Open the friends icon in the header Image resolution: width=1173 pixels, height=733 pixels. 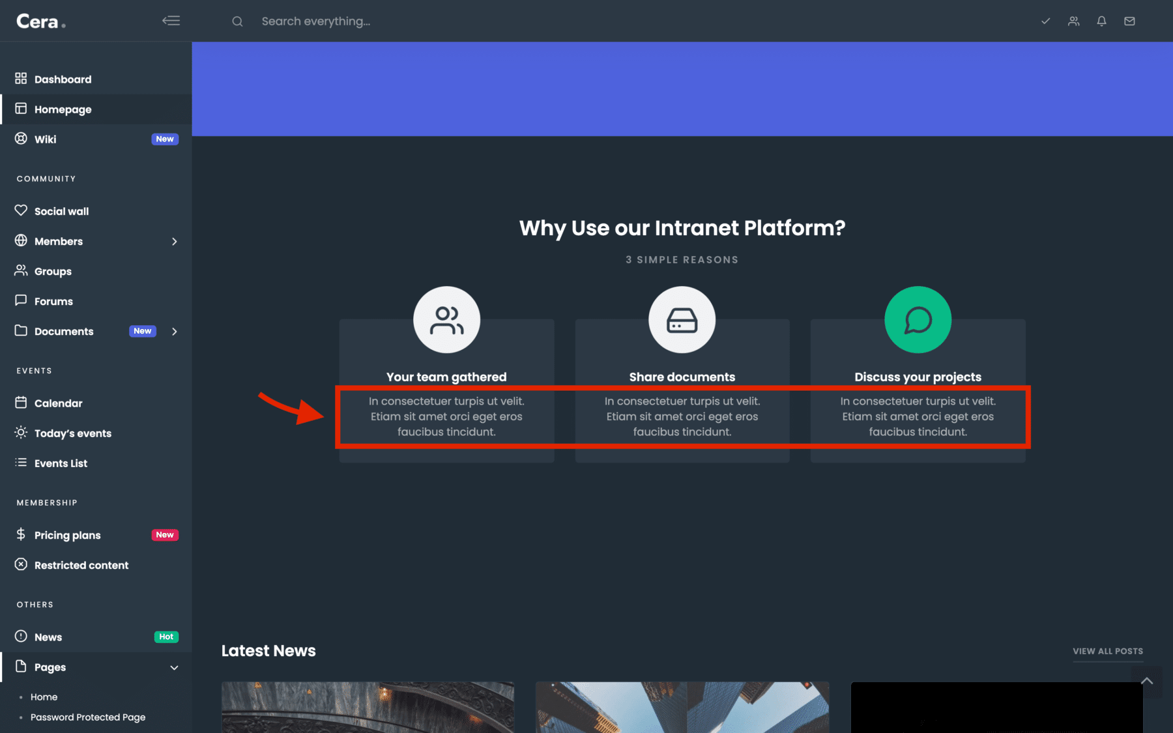1073,22
